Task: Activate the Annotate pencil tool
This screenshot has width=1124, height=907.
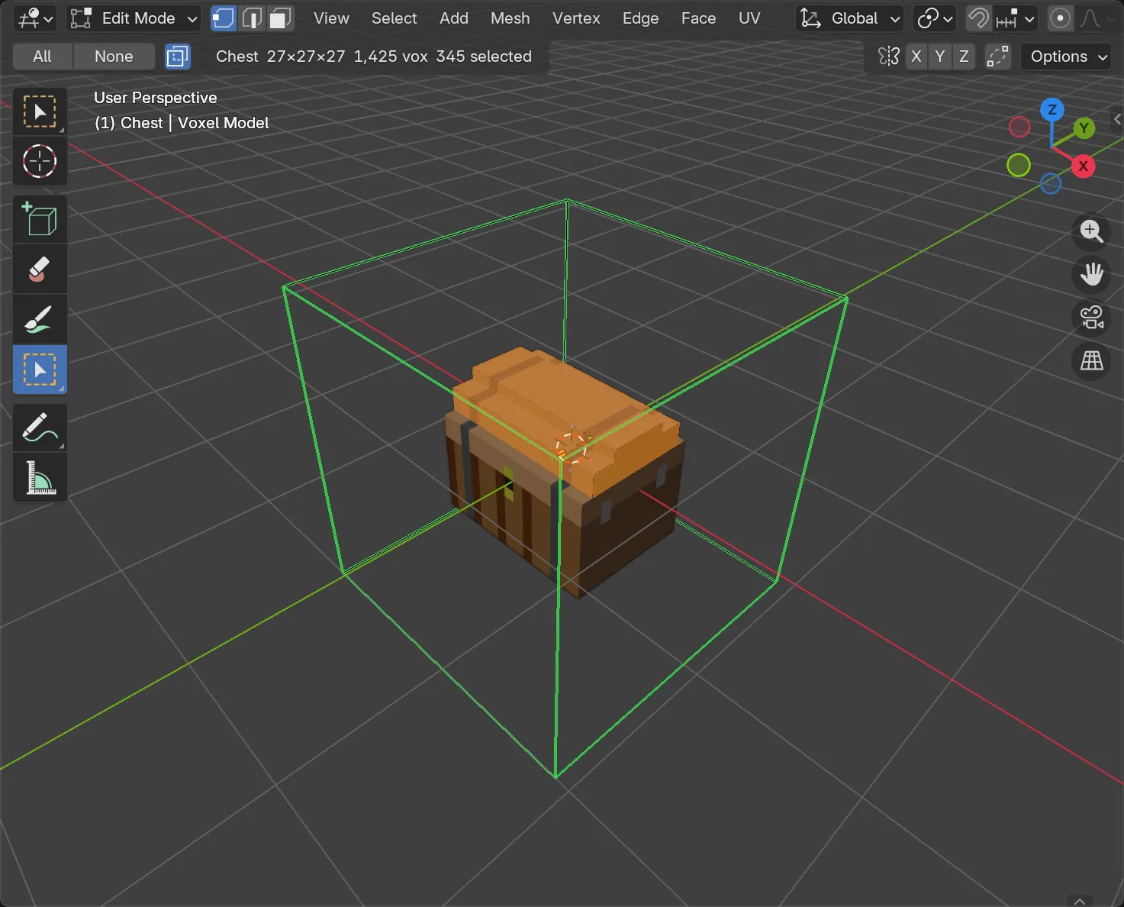Action: click(40, 428)
